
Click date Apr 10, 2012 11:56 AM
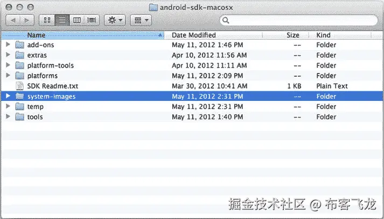[209, 55]
